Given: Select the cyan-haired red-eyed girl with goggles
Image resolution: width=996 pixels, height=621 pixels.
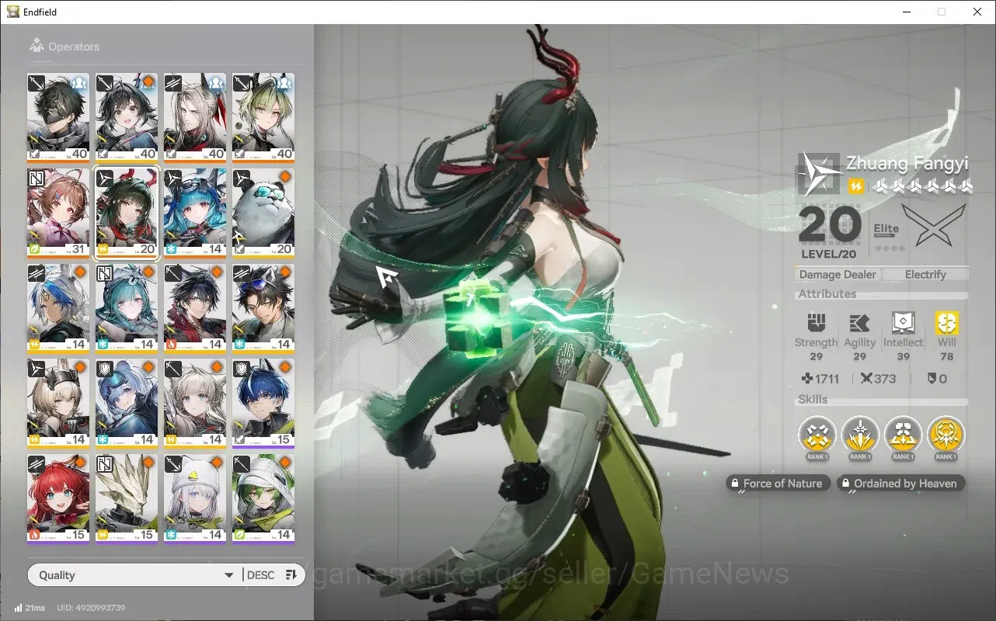Looking at the screenshot, I should pyautogui.click(x=195, y=213).
